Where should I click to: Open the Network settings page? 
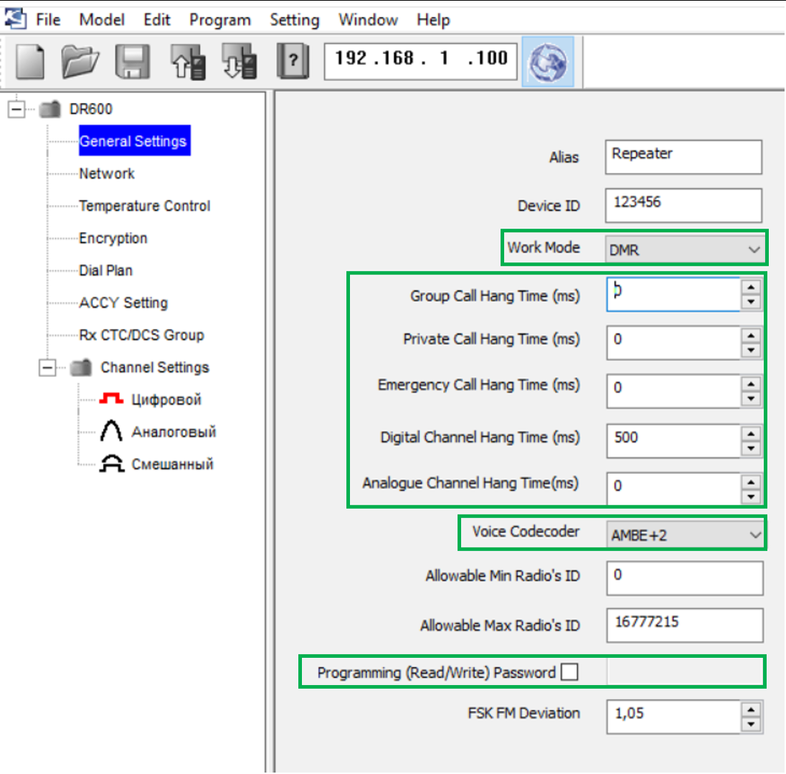107,174
